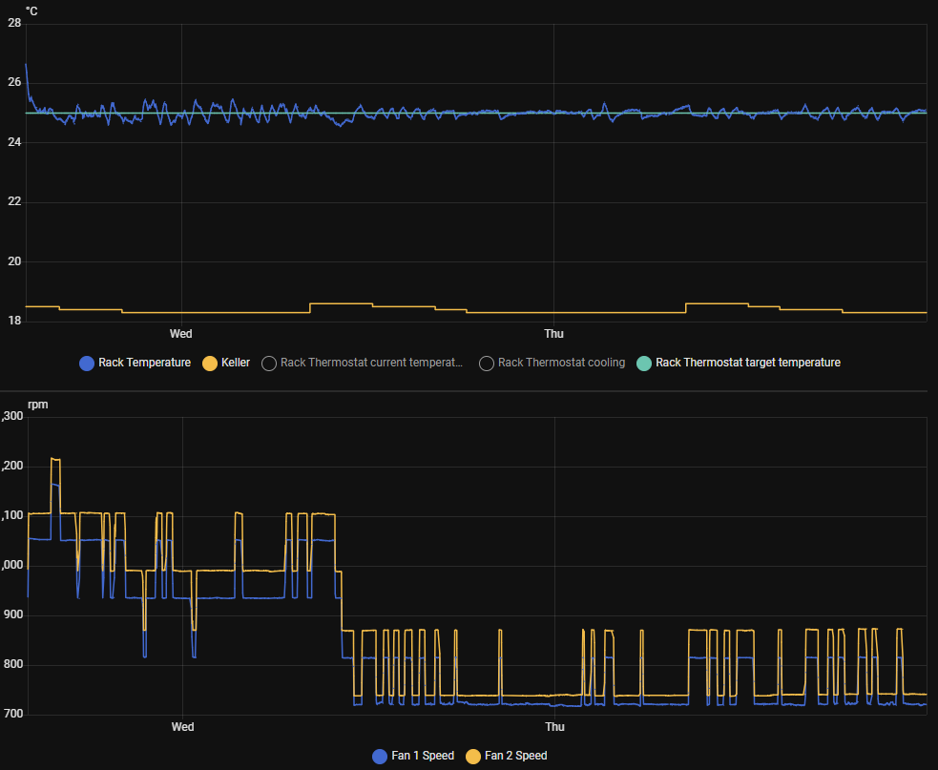938x770 pixels.
Task: Click the hollow Rack Thermostat cooling circle icon
Action: 486,364
